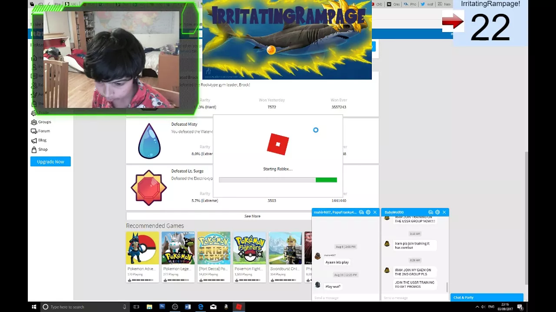Click the Defeated Misty title link
The height and width of the screenshot is (312, 556).
tap(184, 124)
